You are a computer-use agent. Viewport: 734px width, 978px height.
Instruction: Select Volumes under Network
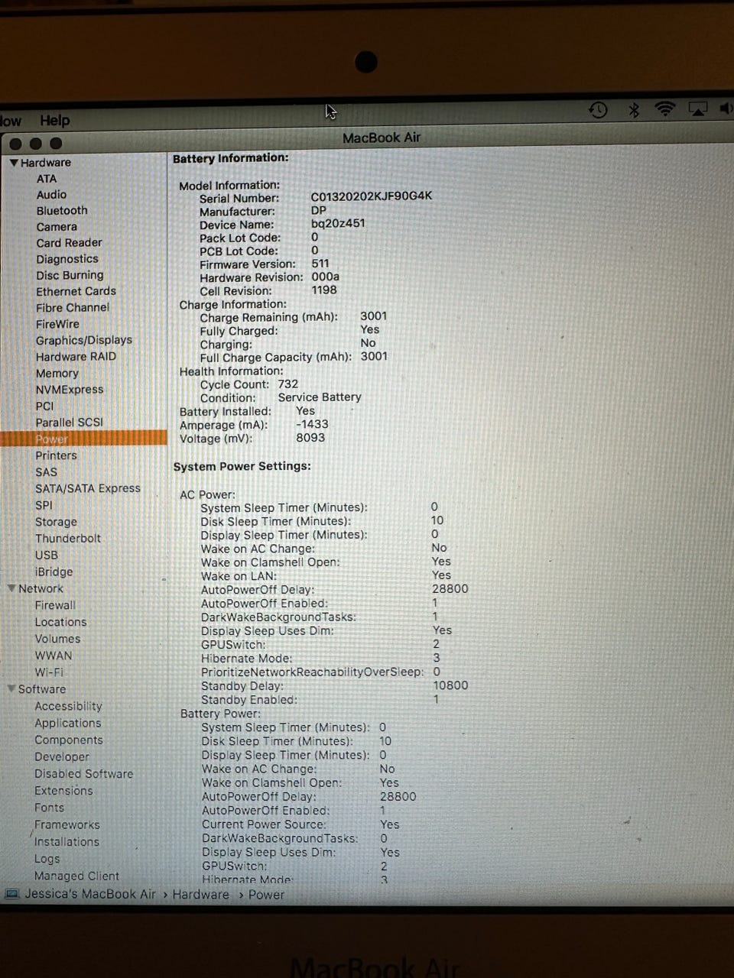click(57, 639)
